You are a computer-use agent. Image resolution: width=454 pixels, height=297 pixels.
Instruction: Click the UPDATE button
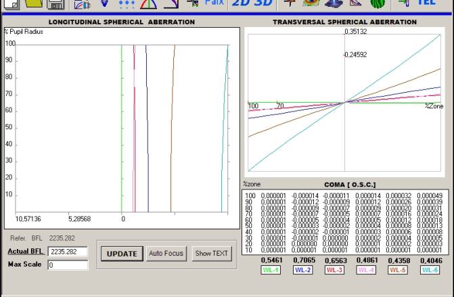coord(122,254)
